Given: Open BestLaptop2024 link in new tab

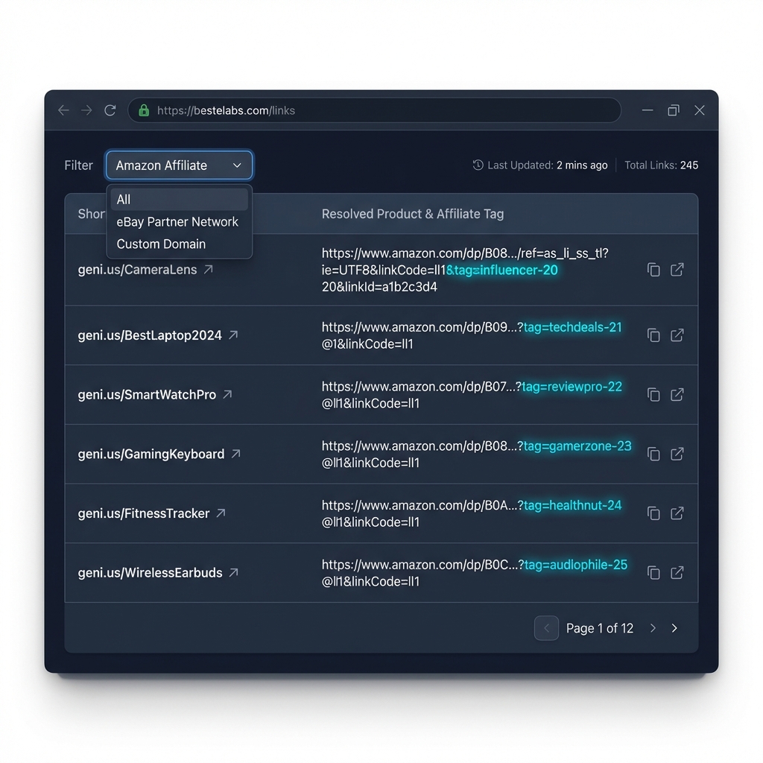Looking at the screenshot, I should click(677, 335).
